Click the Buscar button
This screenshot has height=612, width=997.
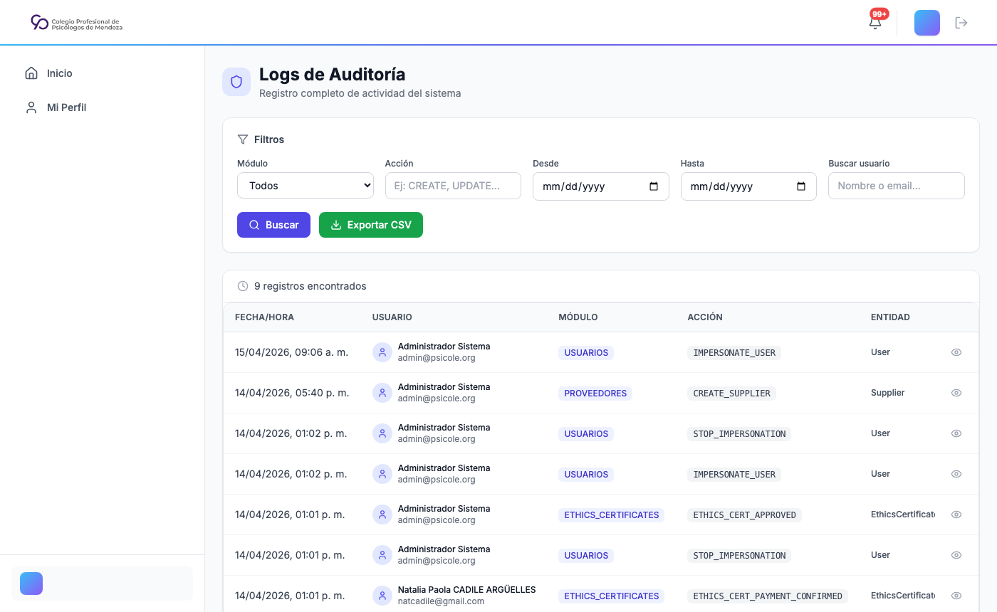pos(273,225)
